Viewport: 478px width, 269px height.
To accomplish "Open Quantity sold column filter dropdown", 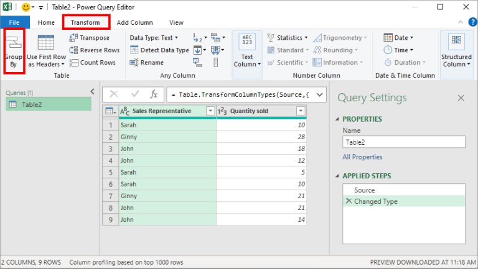I will point(301,111).
